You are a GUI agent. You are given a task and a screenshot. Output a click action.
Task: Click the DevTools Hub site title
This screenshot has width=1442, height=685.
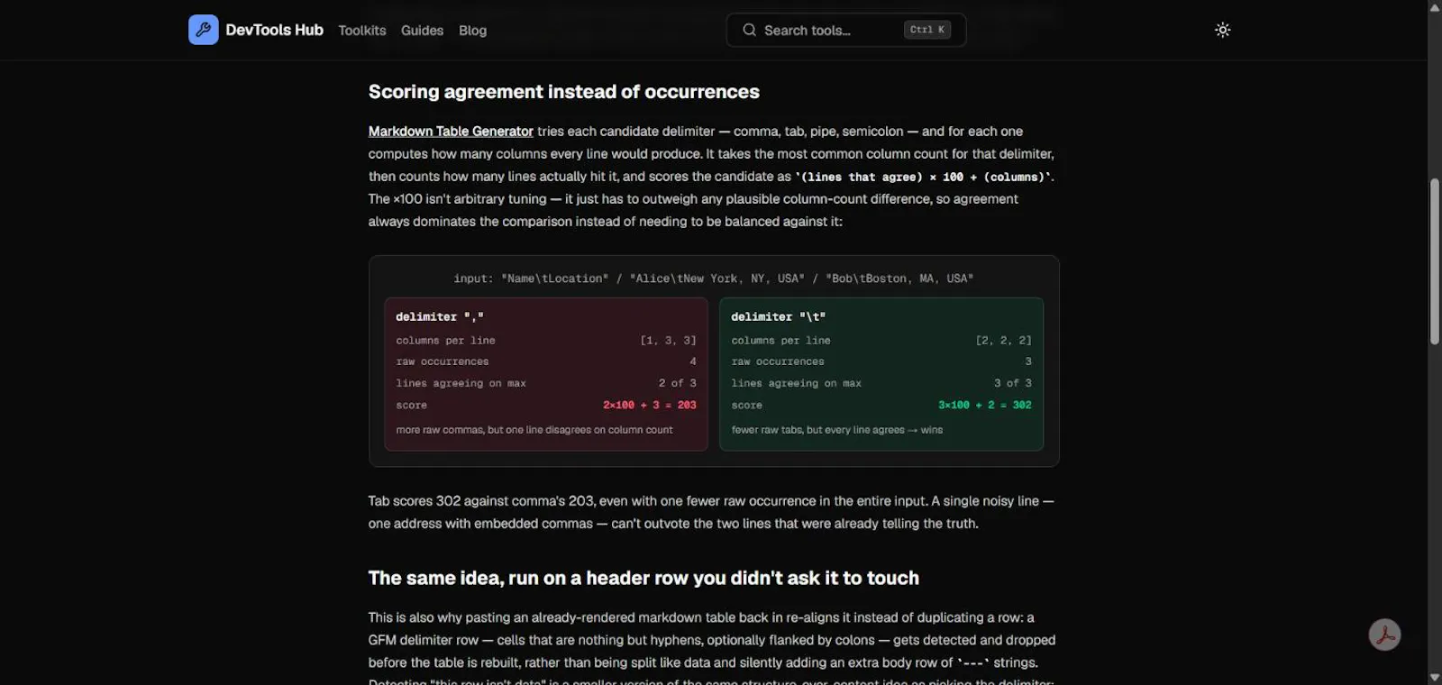274,30
